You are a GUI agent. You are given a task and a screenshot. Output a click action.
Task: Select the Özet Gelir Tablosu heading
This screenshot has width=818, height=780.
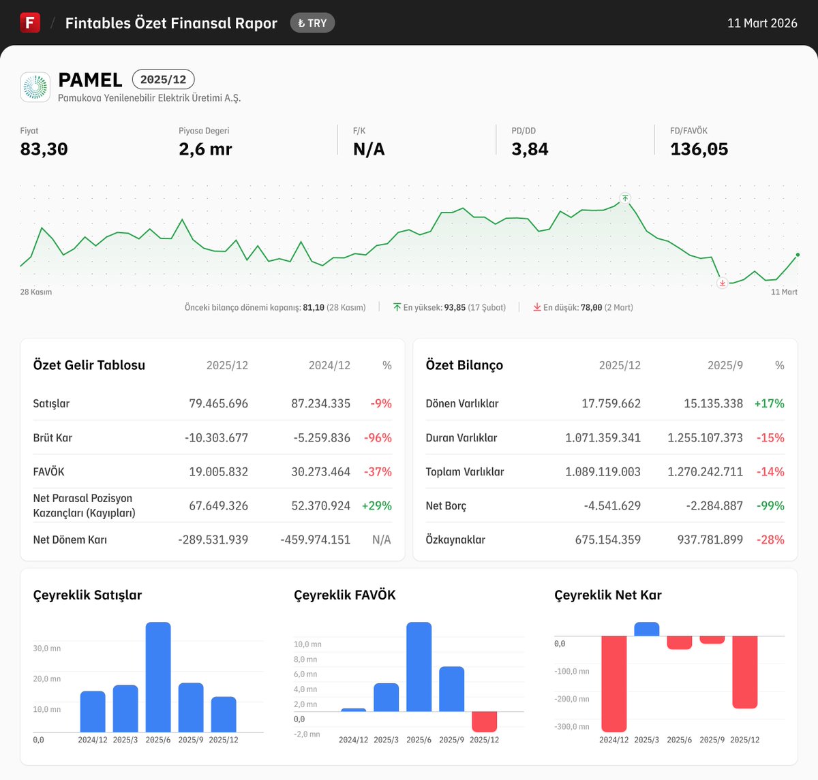coord(89,365)
